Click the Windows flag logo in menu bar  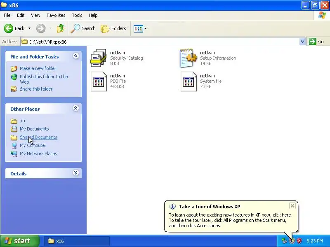pyautogui.click(x=322, y=15)
